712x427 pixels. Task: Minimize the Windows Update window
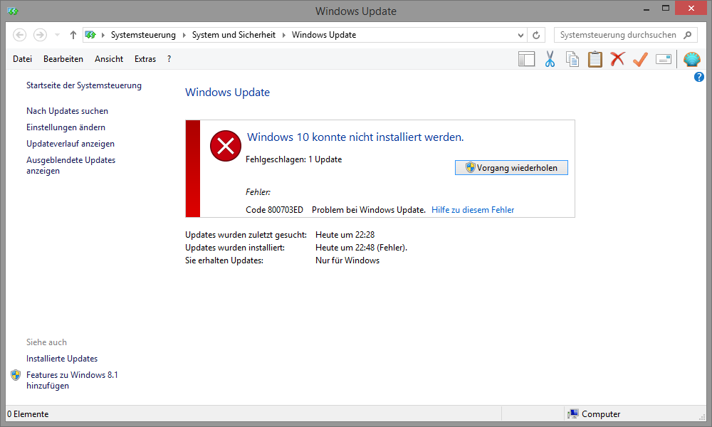tap(646, 9)
